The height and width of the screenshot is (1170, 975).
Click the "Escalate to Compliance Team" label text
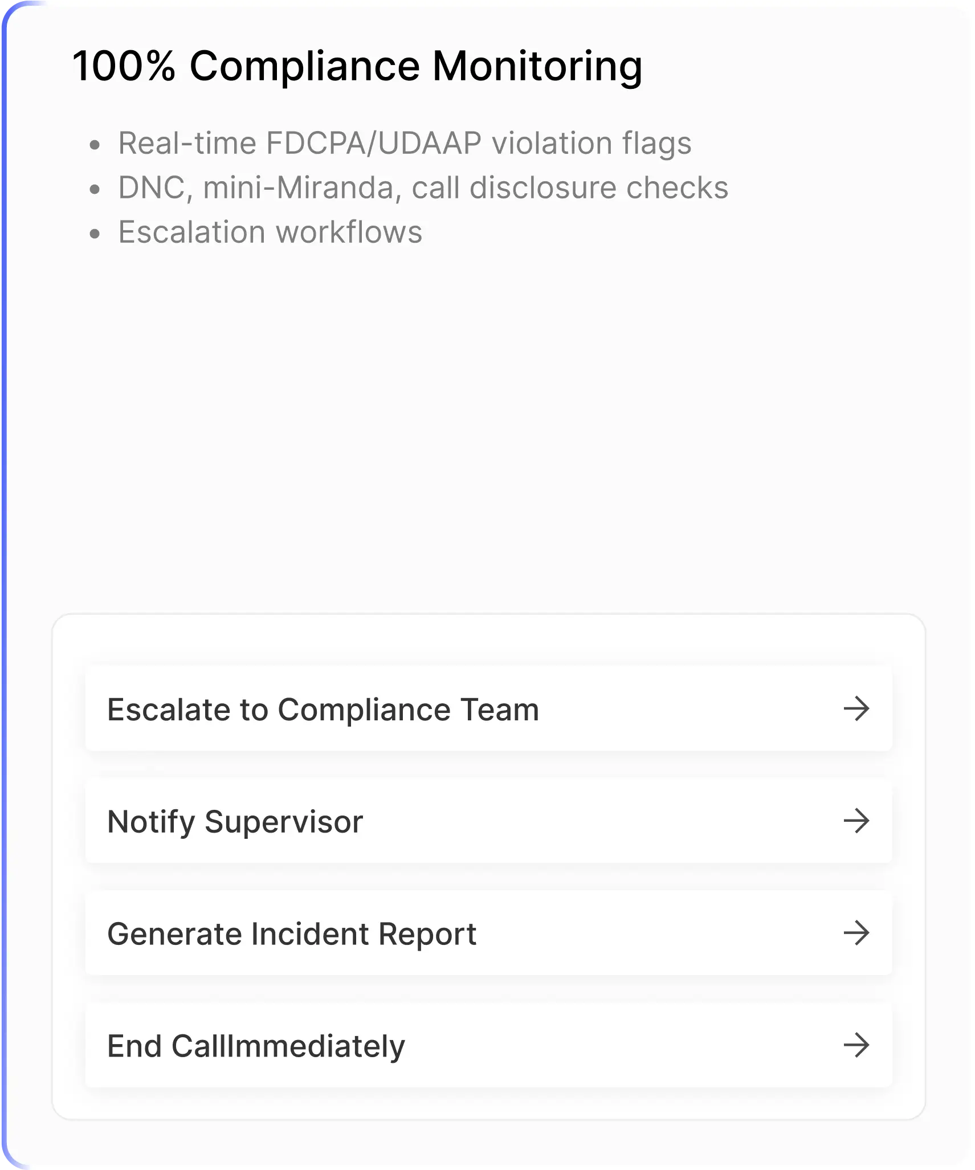323,710
